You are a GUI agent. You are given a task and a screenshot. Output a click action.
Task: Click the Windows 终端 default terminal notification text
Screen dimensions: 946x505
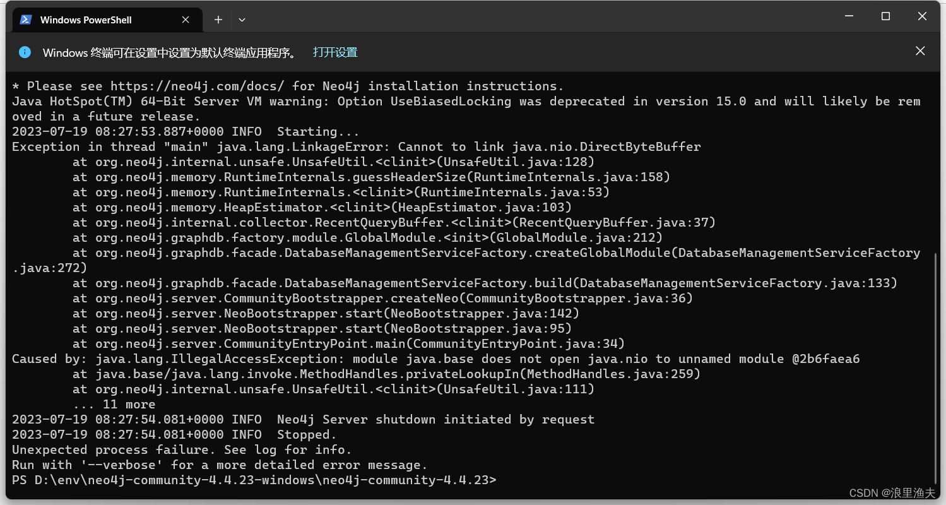pos(170,52)
